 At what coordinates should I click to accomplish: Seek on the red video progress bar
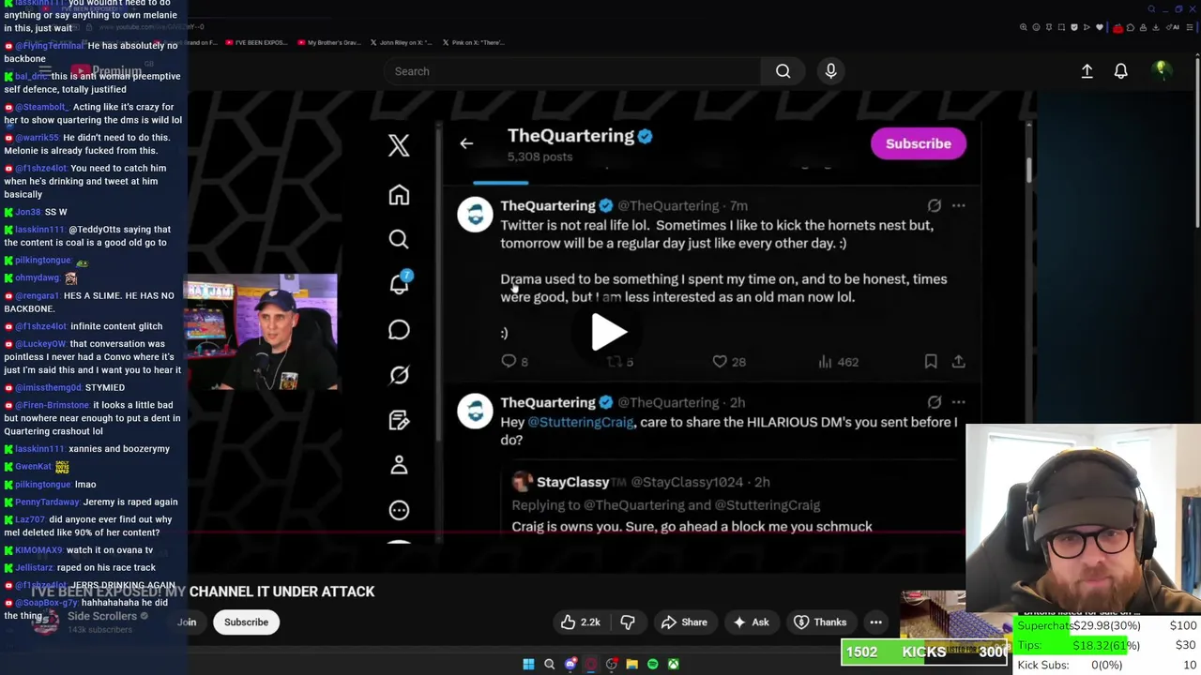pyautogui.click(x=576, y=532)
